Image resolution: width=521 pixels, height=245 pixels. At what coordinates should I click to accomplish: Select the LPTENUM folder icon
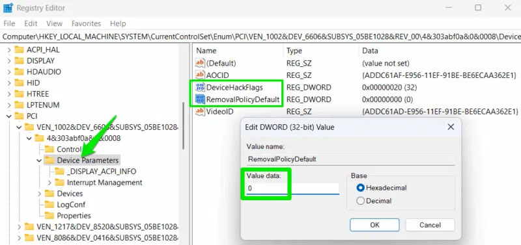tap(20, 105)
